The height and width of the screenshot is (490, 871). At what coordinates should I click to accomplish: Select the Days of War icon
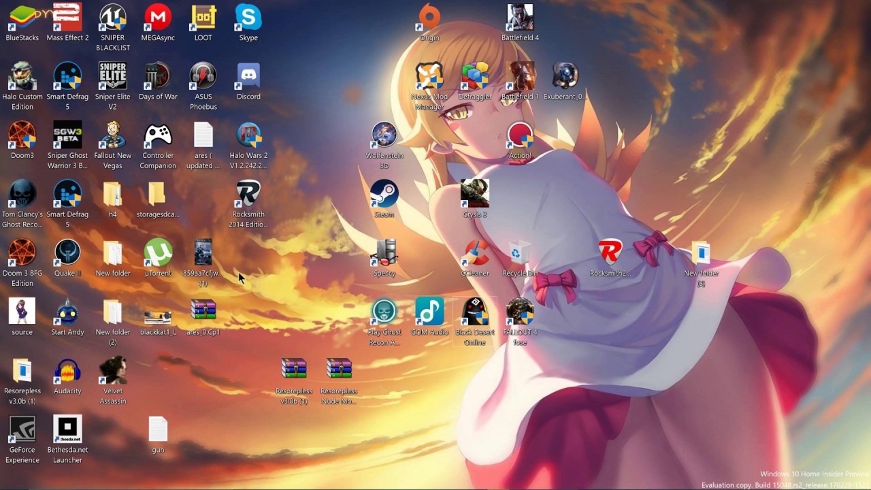click(158, 76)
